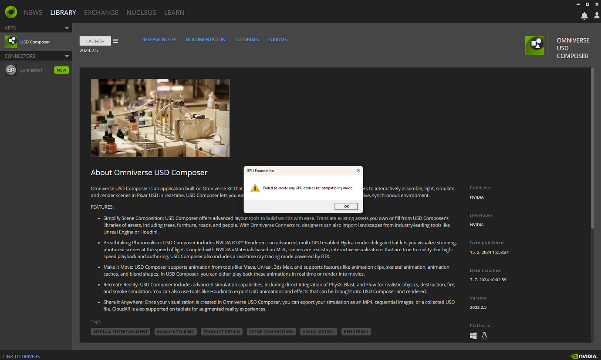The image size is (601, 360).
Task: Collapse the APPS section
Action: (x=67, y=27)
